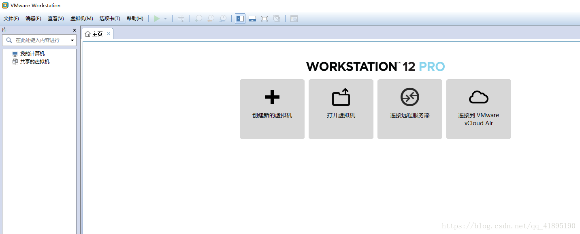Click the 连接远程服务器 tile

pos(410,109)
